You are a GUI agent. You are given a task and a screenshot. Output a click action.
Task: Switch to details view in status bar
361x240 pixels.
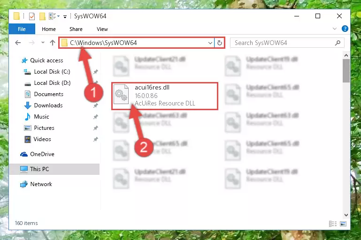pyautogui.click(x=333, y=224)
